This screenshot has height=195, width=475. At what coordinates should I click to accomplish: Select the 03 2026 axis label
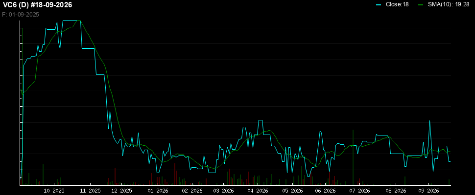(224, 191)
